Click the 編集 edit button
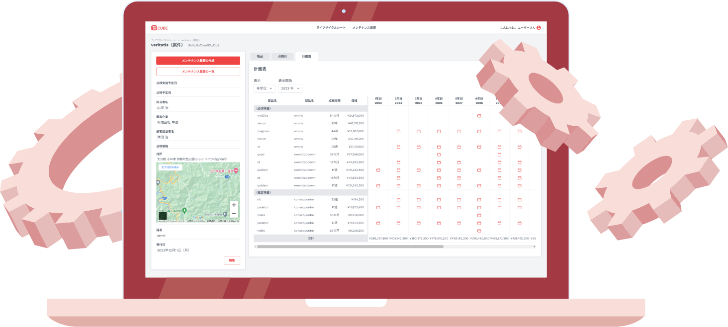 point(232,260)
